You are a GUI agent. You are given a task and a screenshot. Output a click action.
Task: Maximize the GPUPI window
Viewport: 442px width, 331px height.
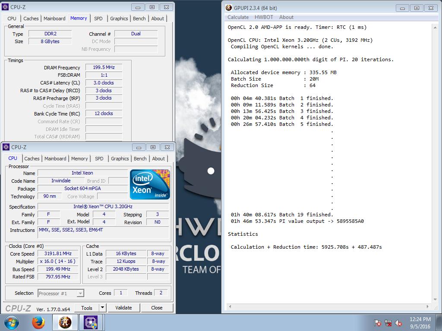click(417, 8)
